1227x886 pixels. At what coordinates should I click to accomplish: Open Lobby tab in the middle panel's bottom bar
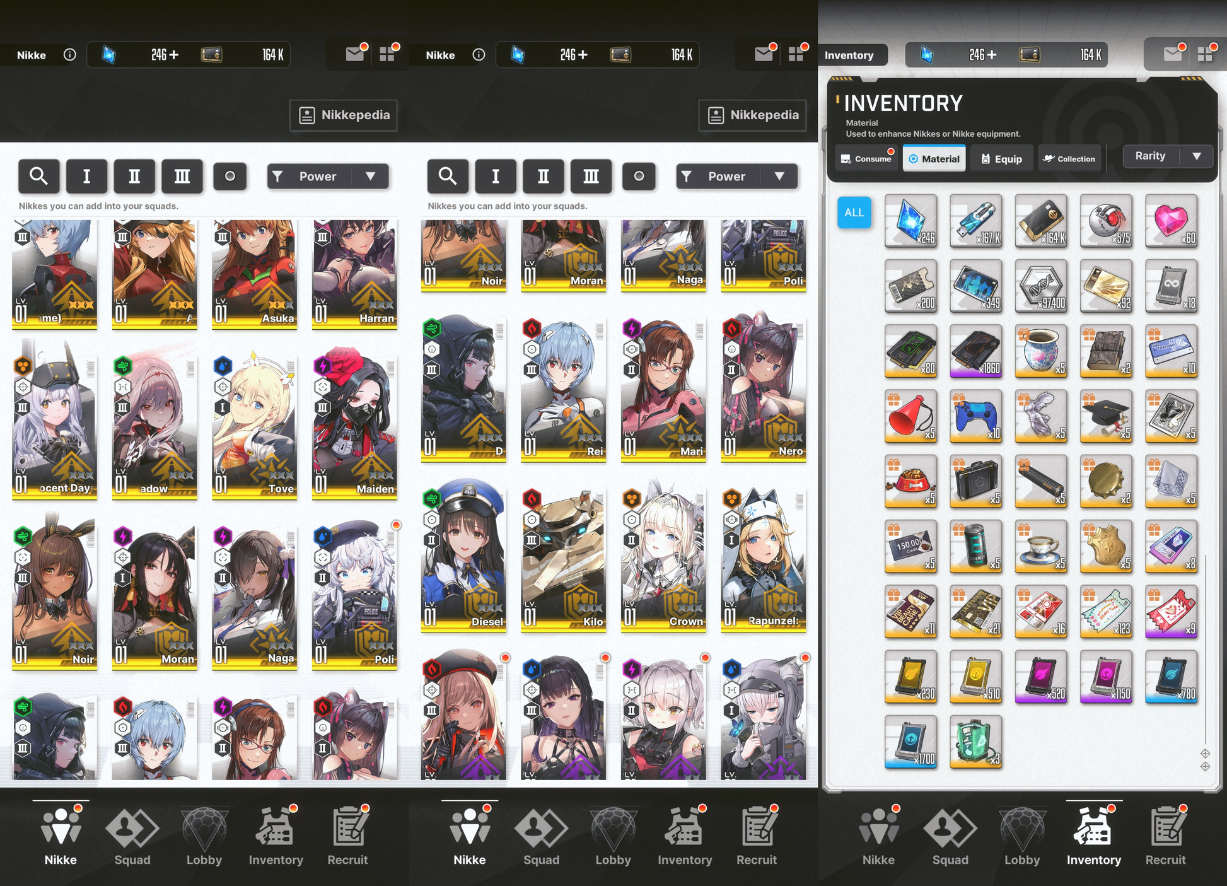pyautogui.click(x=613, y=836)
